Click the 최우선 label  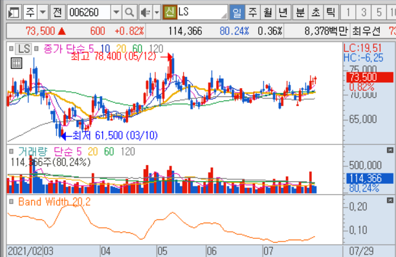[x=366, y=31]
